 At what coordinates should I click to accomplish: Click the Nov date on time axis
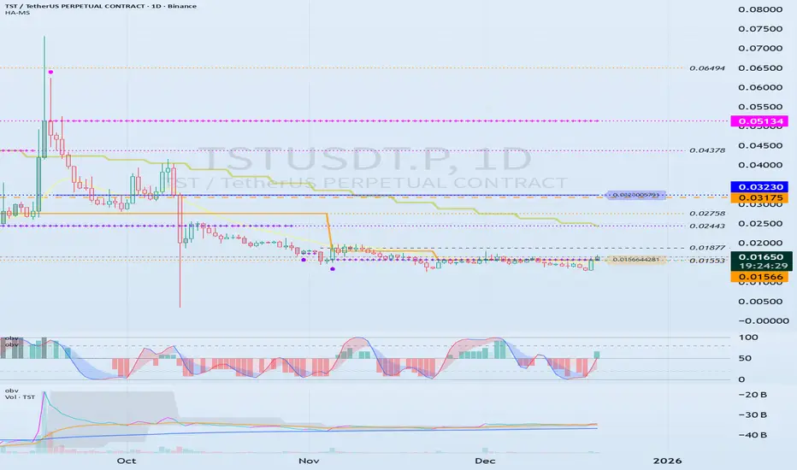pyautogui.click(x=309, y=461)
